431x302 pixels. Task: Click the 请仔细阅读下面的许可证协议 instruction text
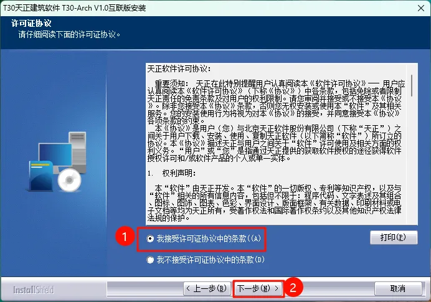[69, 35]
